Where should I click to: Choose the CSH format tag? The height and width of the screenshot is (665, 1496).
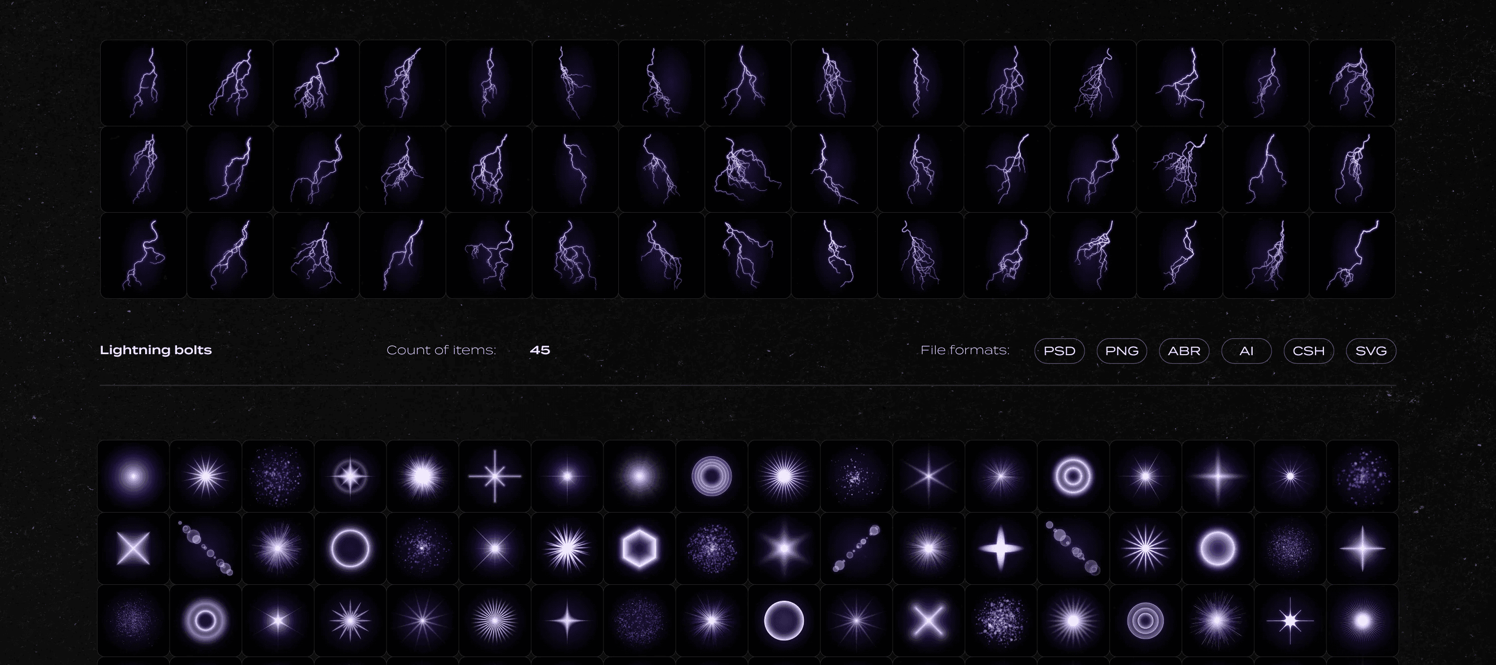1309,351
